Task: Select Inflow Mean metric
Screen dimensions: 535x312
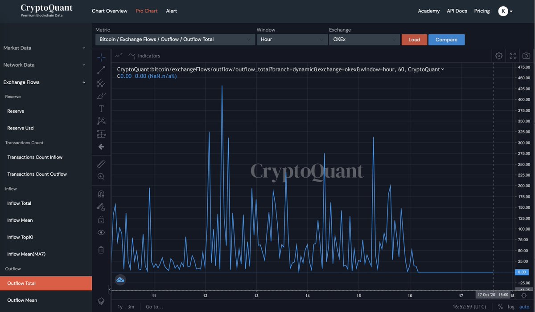Action: tap(20, 220)
